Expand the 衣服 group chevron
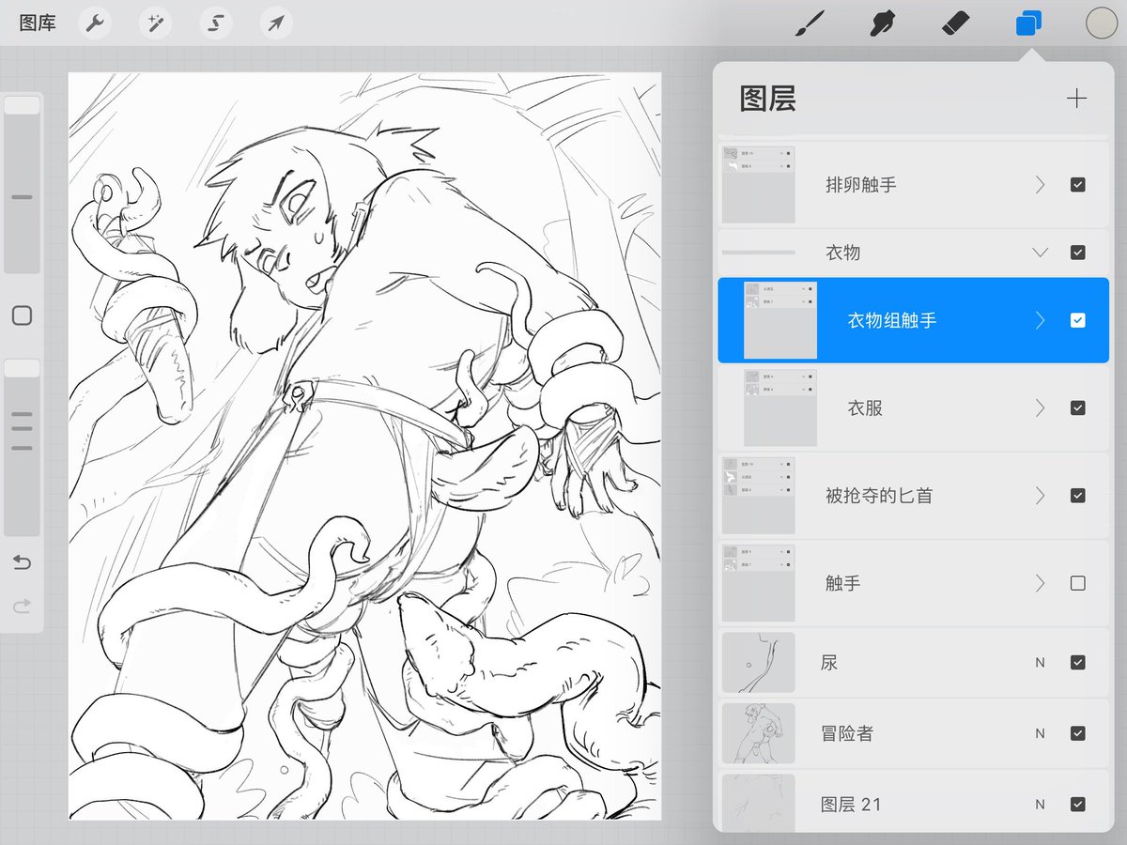The image size is (1127, 845). click(1040, 407)
